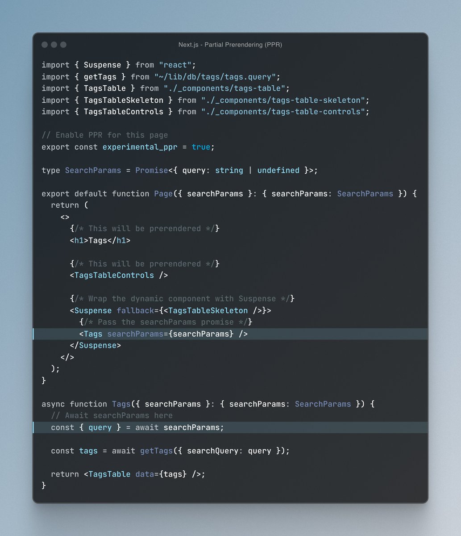
Task: Click the prerendered comment above the h1 heading
Action: (x=145, y=228)
